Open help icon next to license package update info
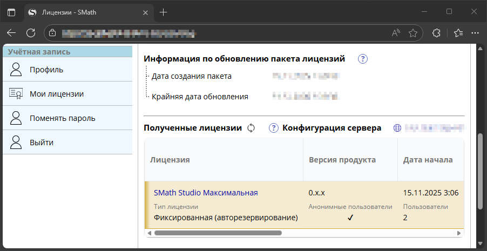This screenshot has width=487, height=251. (363, 59)
